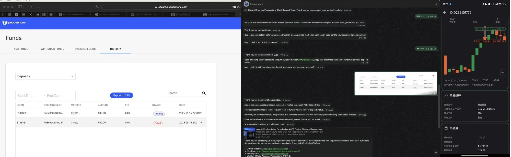The height and width of the screenshot is (157, 511).
Task: Select order number P68c9b3c48fdee
Action: click(53, 113)
